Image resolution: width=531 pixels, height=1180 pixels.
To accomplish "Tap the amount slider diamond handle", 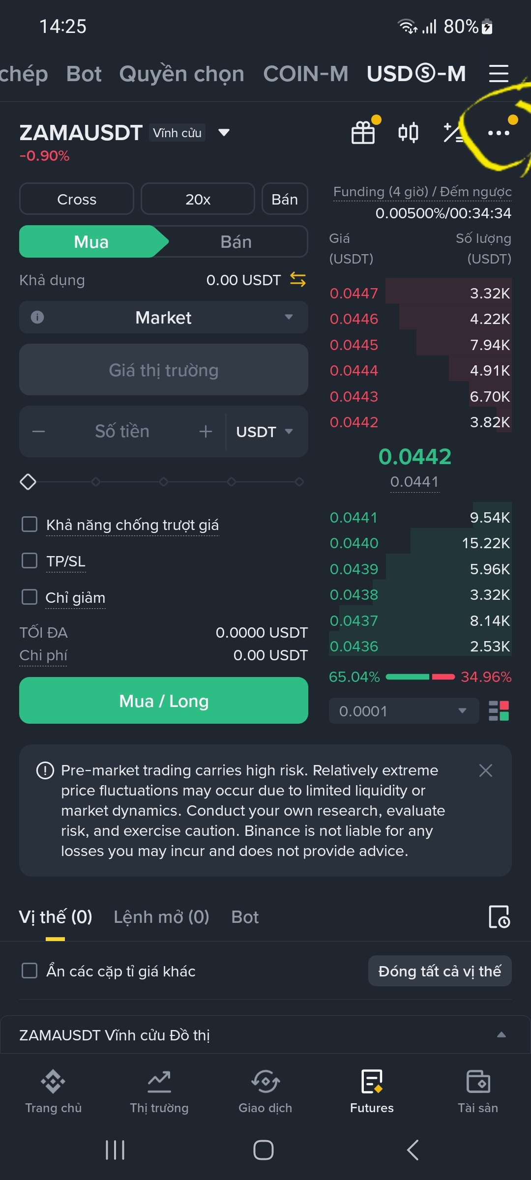I will [28, 482].
